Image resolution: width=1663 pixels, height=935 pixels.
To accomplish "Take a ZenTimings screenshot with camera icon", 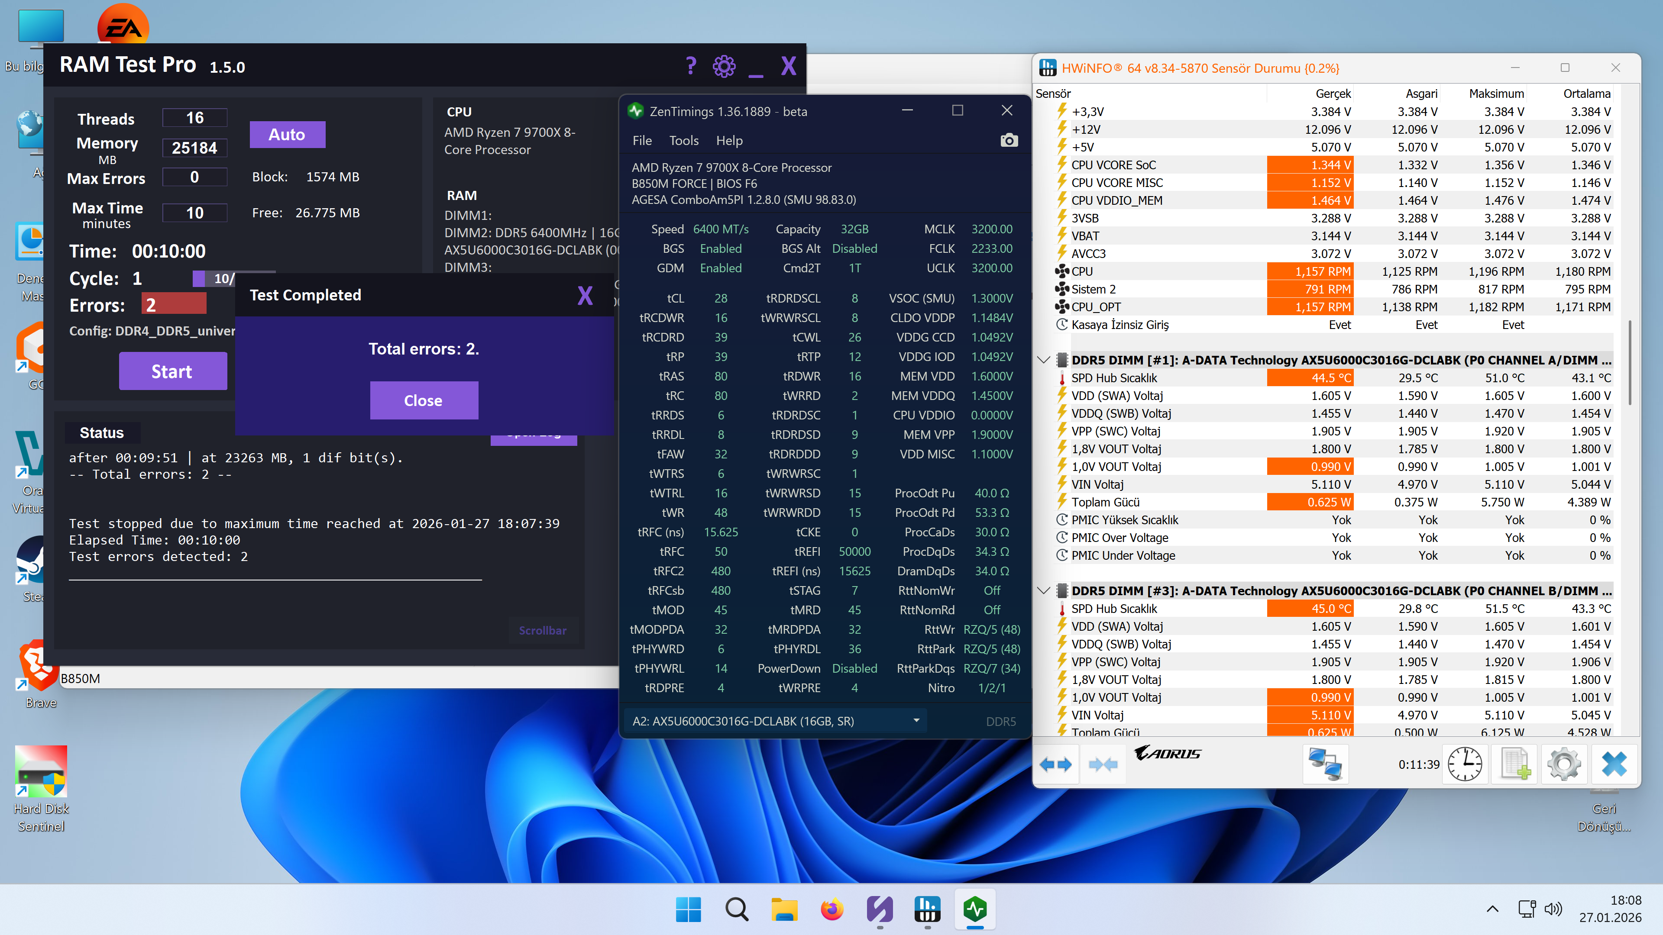I will pyautogui.click(x=1008, y=140).
